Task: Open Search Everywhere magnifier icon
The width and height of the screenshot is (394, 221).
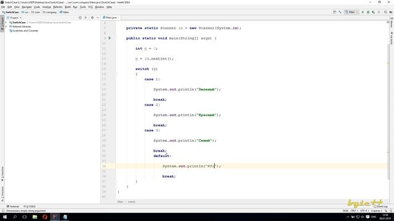Action: [385, 12]
